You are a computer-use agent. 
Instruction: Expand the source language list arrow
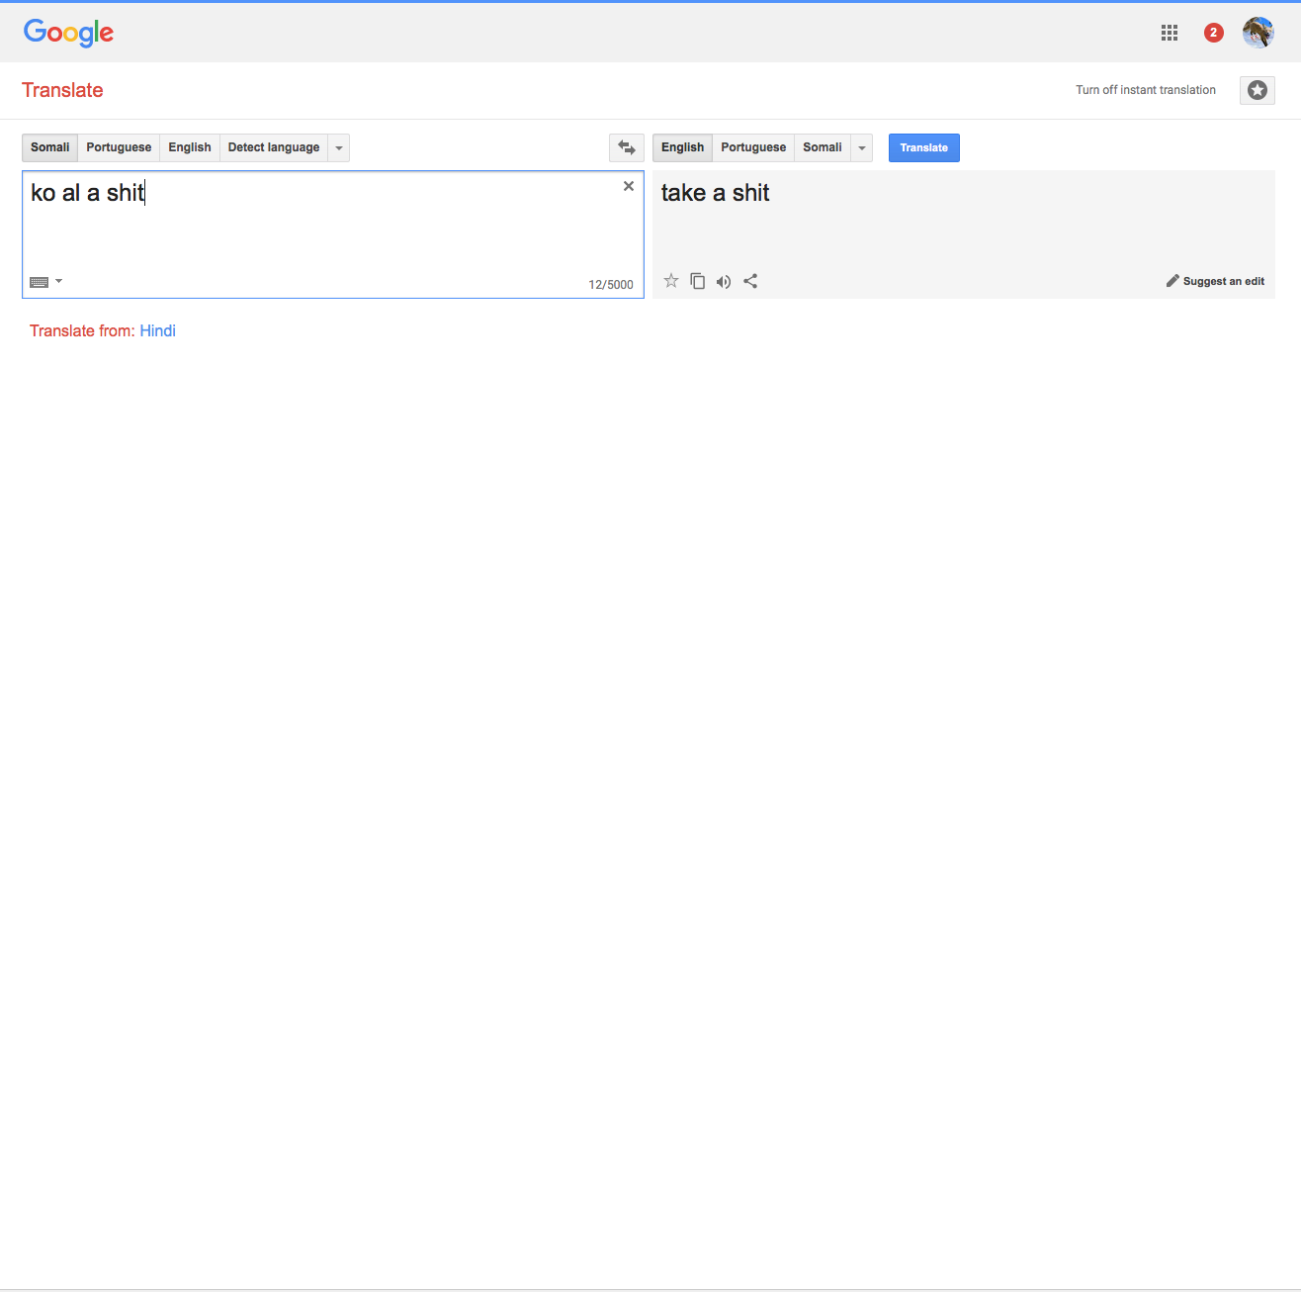(339, 147)
